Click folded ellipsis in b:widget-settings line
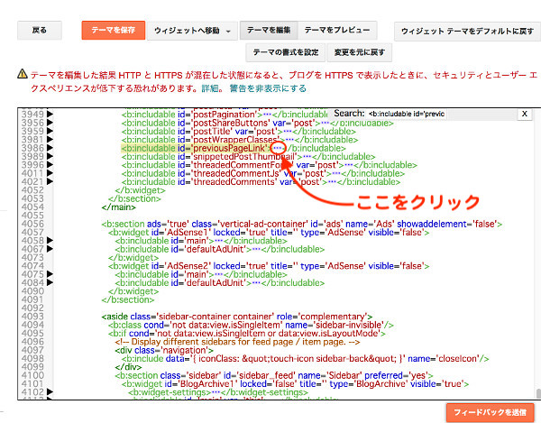Viewport: 541px width, 423px height. 215,392
